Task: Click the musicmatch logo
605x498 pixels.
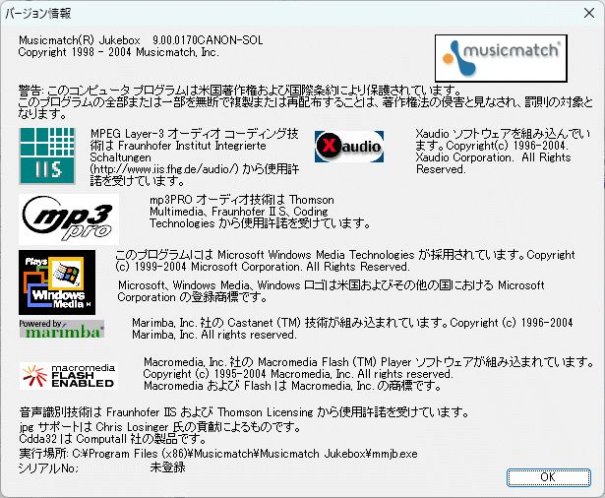Action: 501,58
